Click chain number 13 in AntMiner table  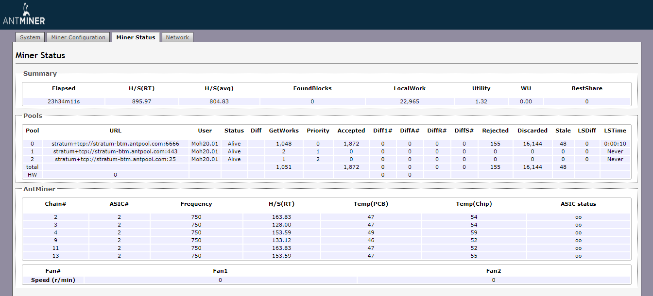pyautogui.click(x=55, y=256)
